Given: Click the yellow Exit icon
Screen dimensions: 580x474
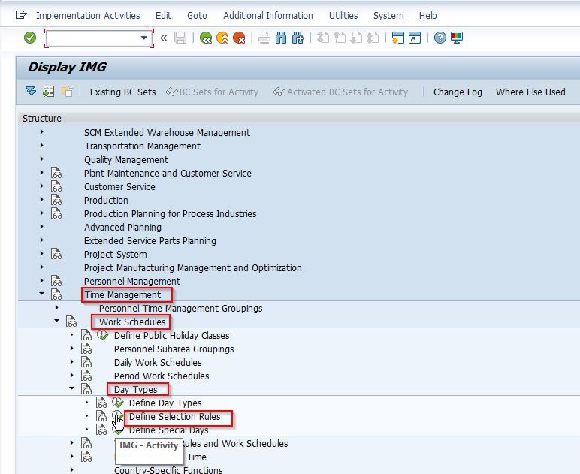Looking at the screenshot, I should pos(222,38).
